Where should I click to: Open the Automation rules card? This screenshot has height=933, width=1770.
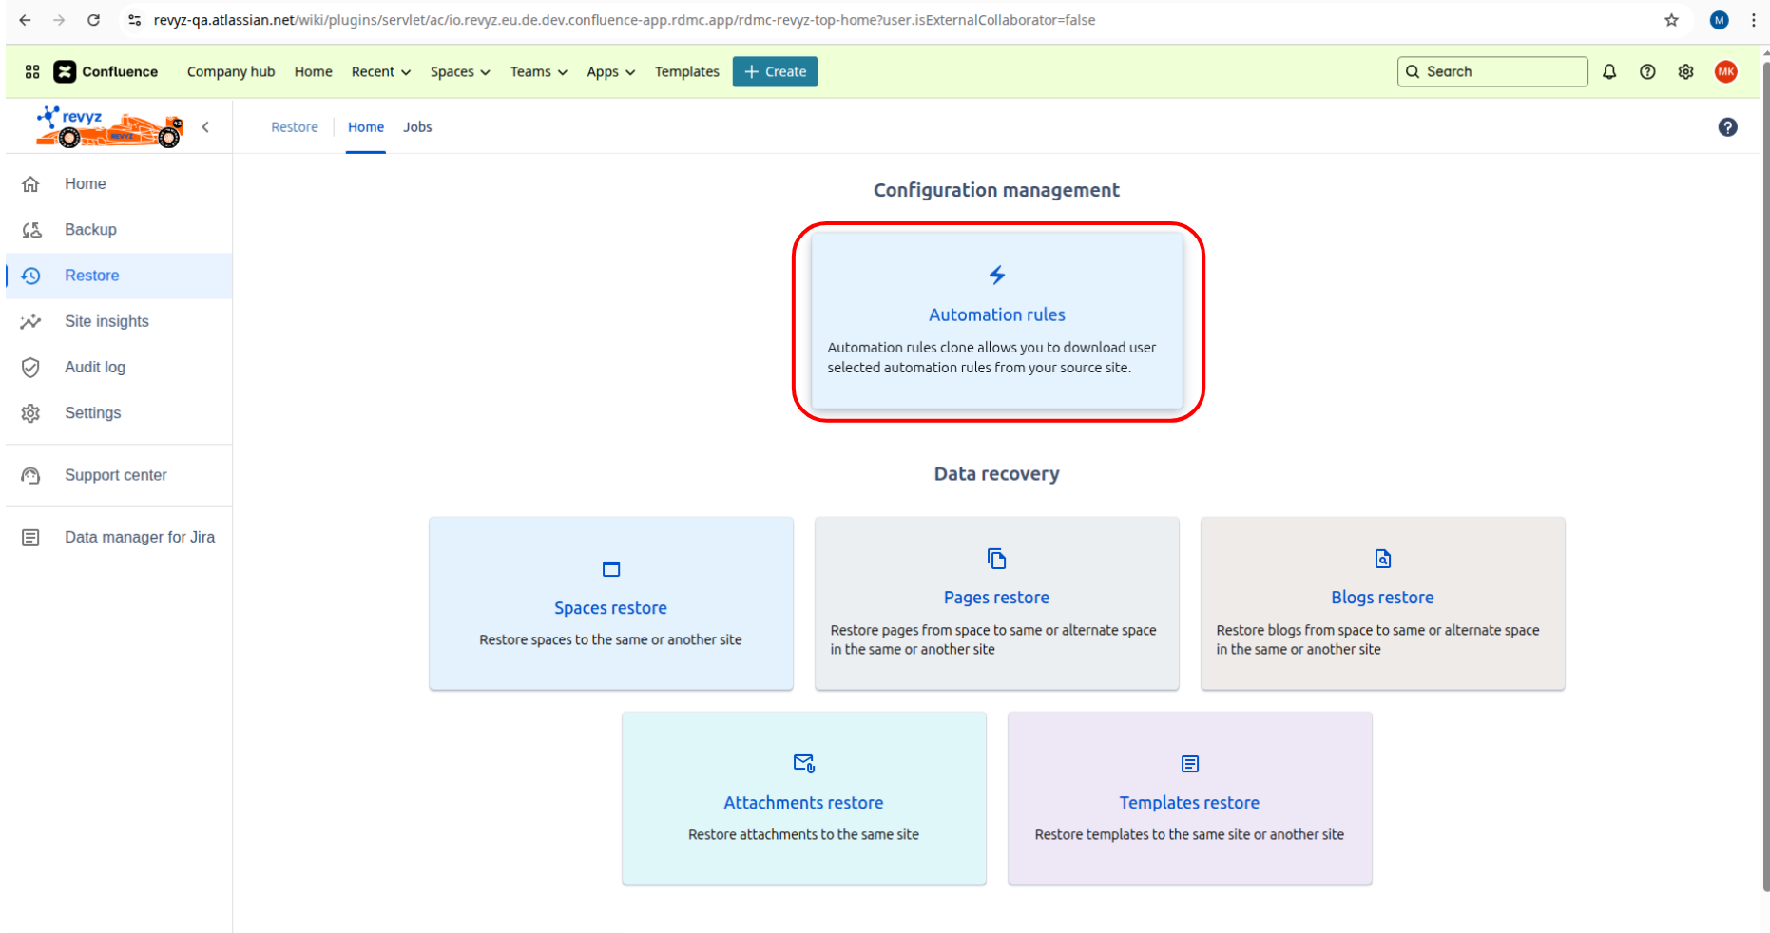(996, 321)
